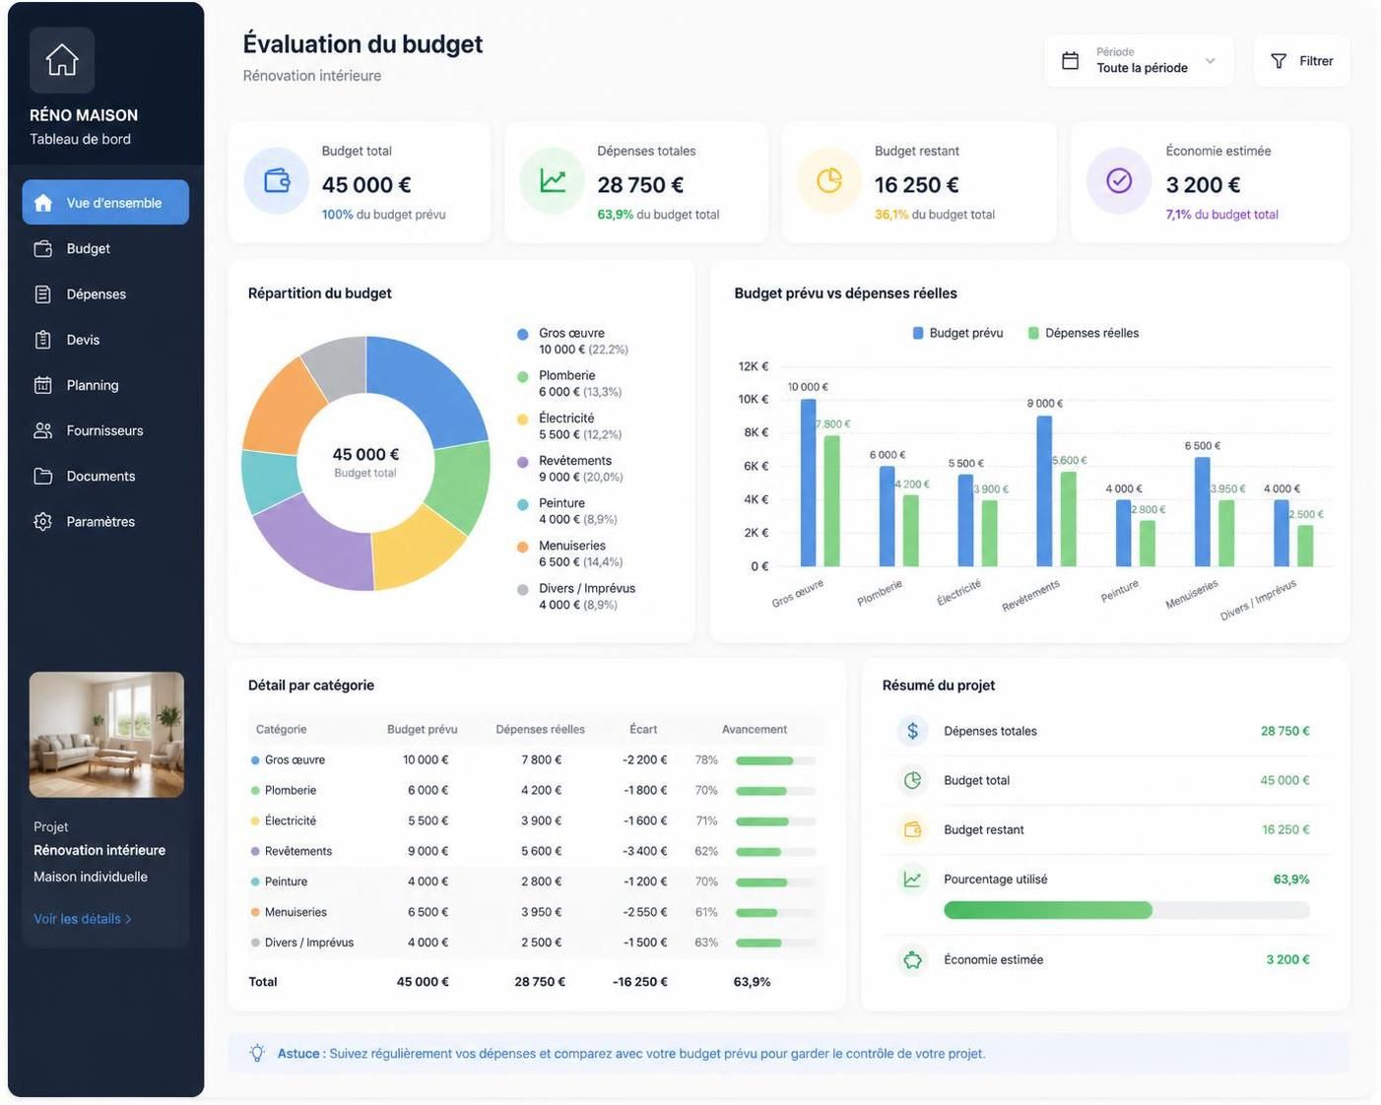The image size is (1381, 1105).
Task: Click the wallet icon beside Budget restant summary
Action: click(912, 829)
